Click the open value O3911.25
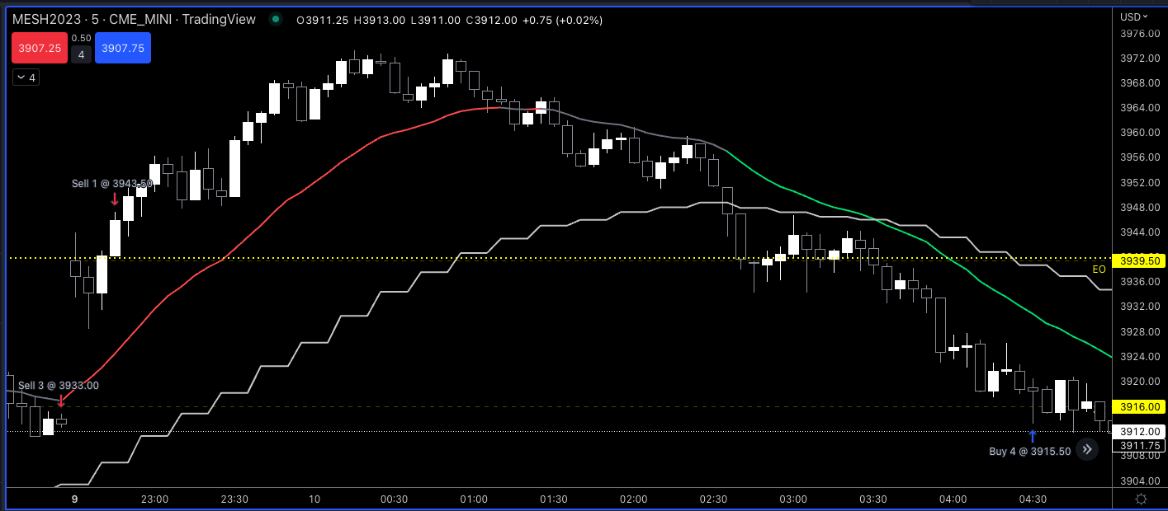 pyautogui.click(x=323, y=20)
